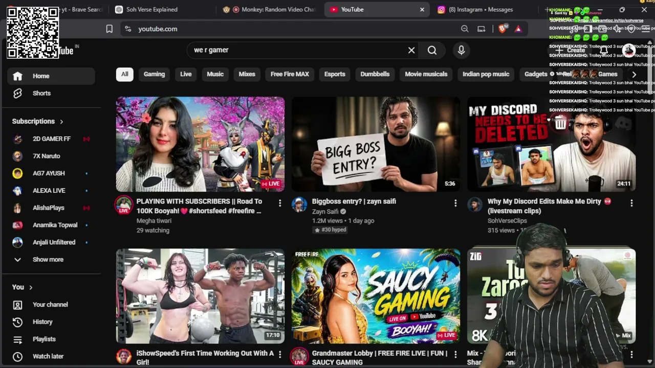Open 7X Naruto in subscriptions
Image resolution: width=655 pixels, height=368 pixels.
51,156
